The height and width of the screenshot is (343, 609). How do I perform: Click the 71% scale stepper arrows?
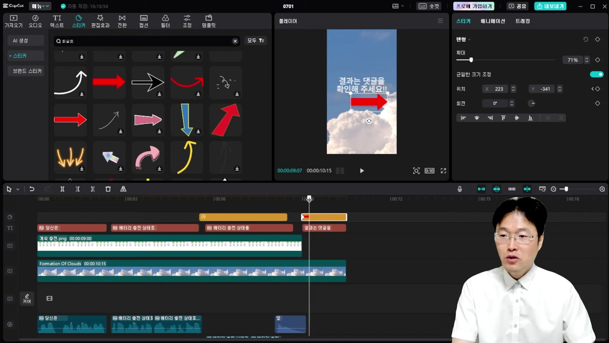click(x=586, y=60)
